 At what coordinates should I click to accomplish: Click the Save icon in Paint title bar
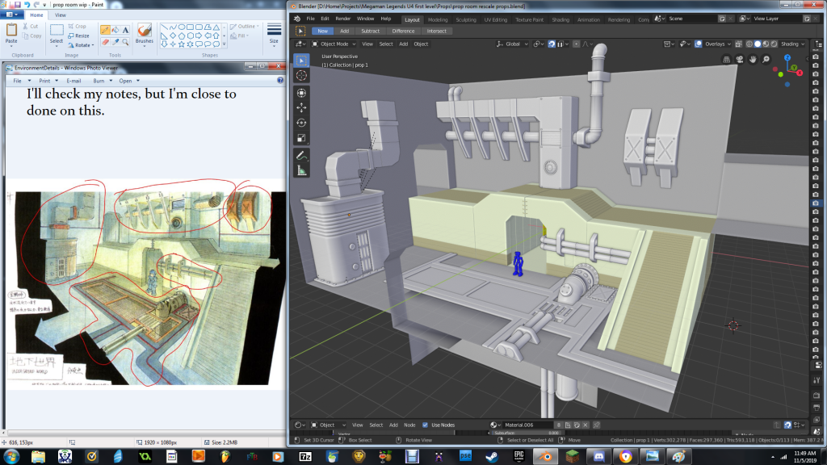pyautogui.click(x=18, y=4)
